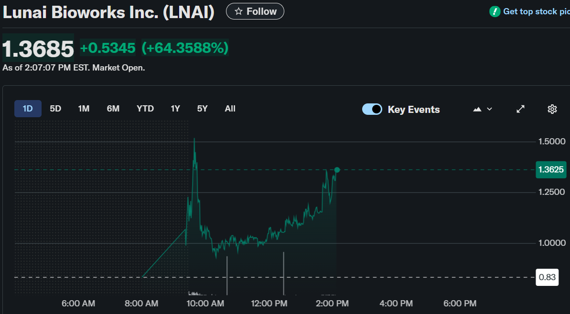
Task: Switch to the 5D time range
Action: click(55, 109)
